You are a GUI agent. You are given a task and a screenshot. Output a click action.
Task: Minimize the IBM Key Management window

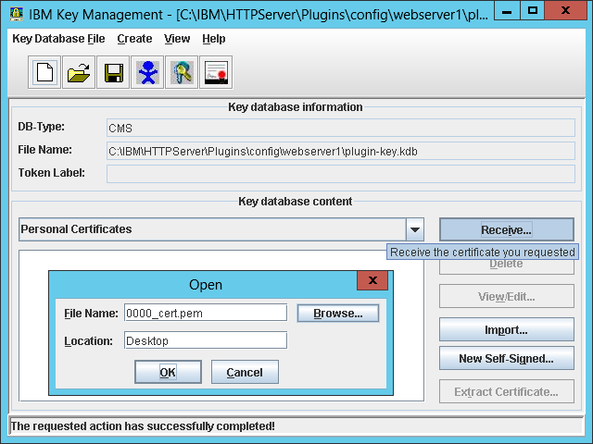[x=507, y=11]
